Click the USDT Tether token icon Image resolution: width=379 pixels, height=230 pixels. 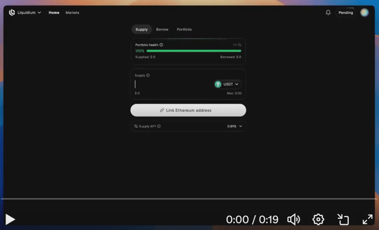tap(218, 84)
